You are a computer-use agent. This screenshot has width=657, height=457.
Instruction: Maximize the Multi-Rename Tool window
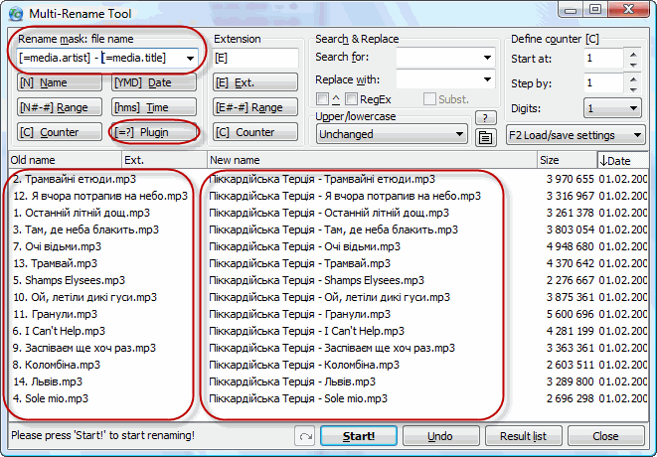595,9
